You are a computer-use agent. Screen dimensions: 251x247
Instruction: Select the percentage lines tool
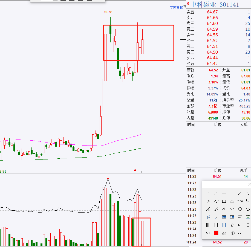click(x=232, y=217)
